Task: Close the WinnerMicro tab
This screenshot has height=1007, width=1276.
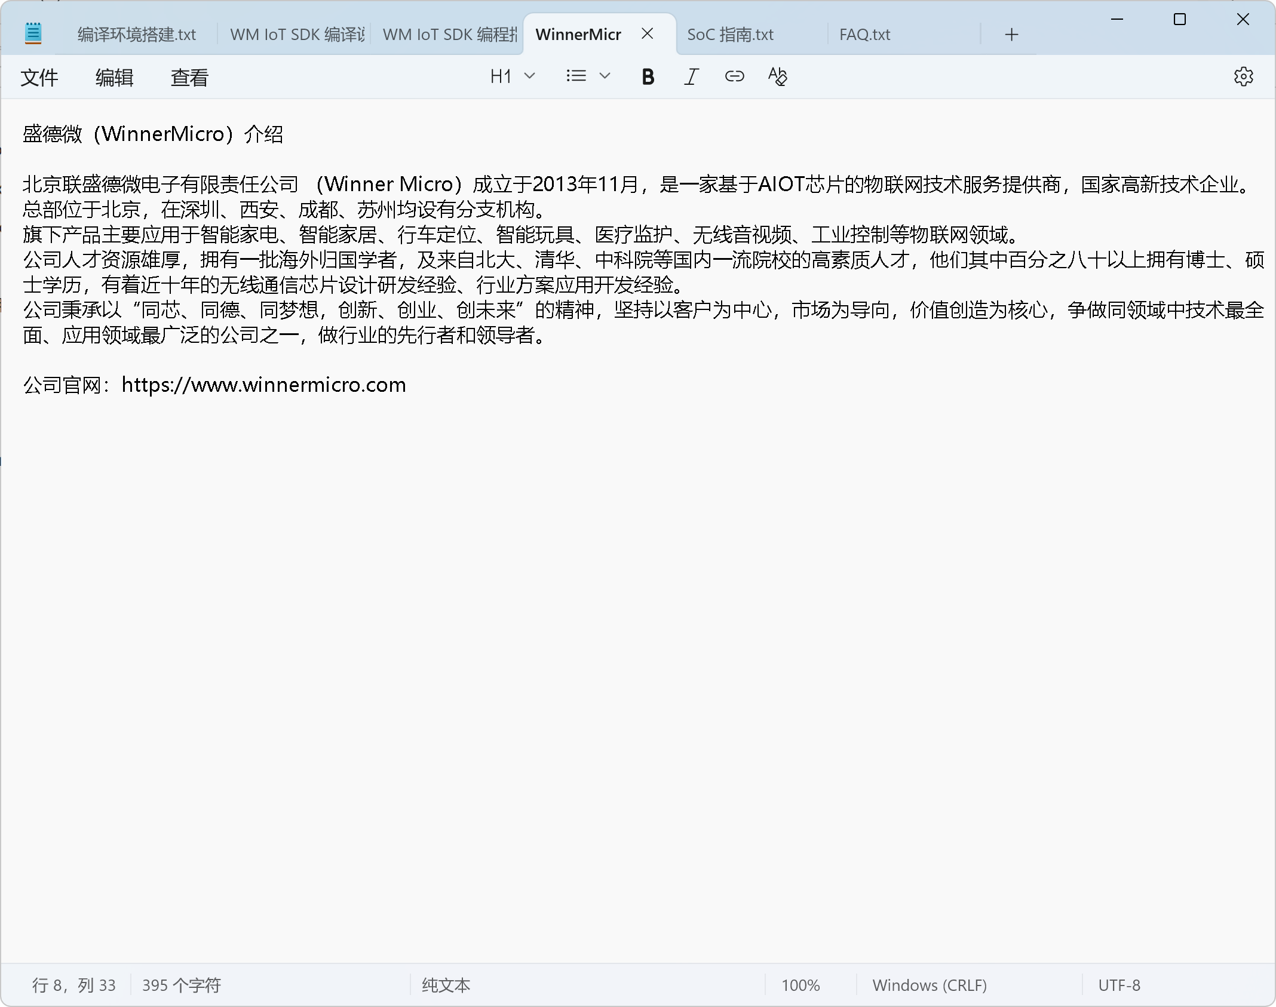Action: 647,34
